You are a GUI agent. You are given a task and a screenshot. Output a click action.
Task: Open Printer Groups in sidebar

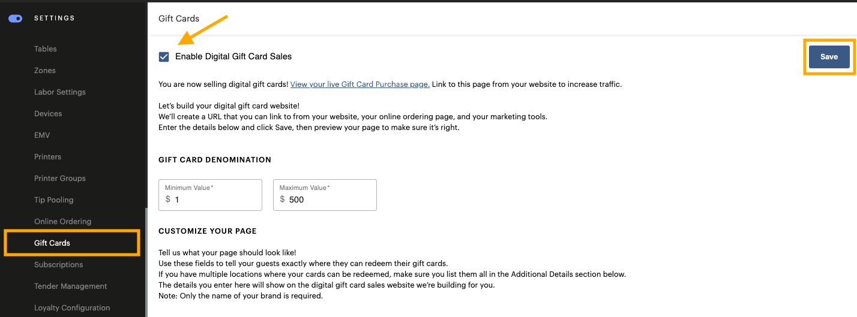pos(60,179)
